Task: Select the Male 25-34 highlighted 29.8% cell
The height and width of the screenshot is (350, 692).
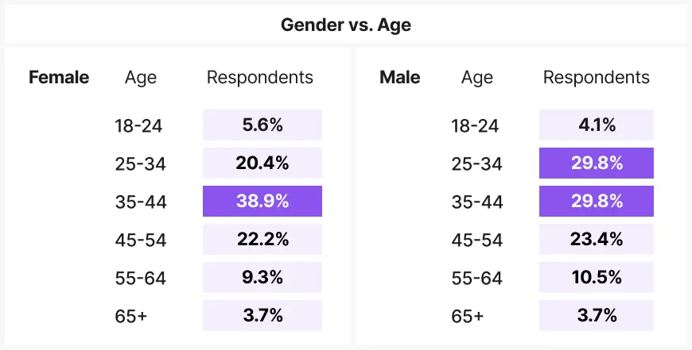Action: (597, 163)
